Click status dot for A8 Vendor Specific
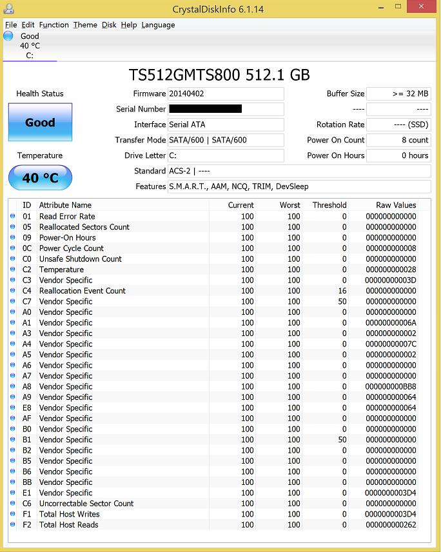Viewport: 441px width, 552px height. pyautogui.click(x=13, y=386)
